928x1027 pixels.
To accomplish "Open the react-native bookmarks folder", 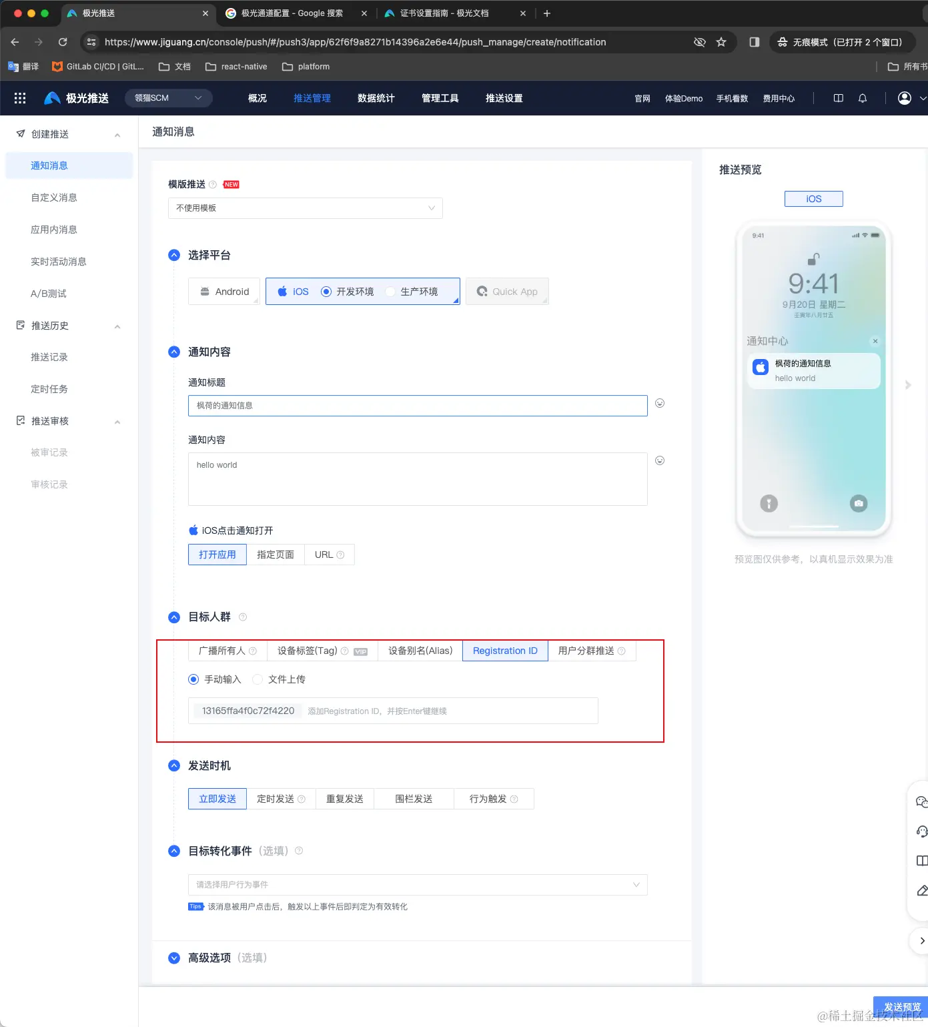I will pos(236,67).
